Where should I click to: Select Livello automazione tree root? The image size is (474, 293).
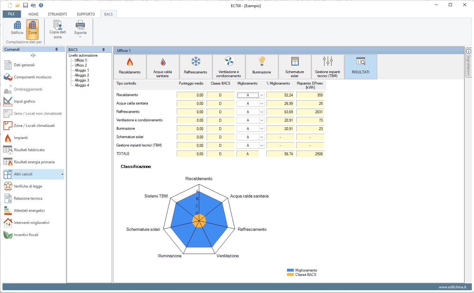coord(83,55)
